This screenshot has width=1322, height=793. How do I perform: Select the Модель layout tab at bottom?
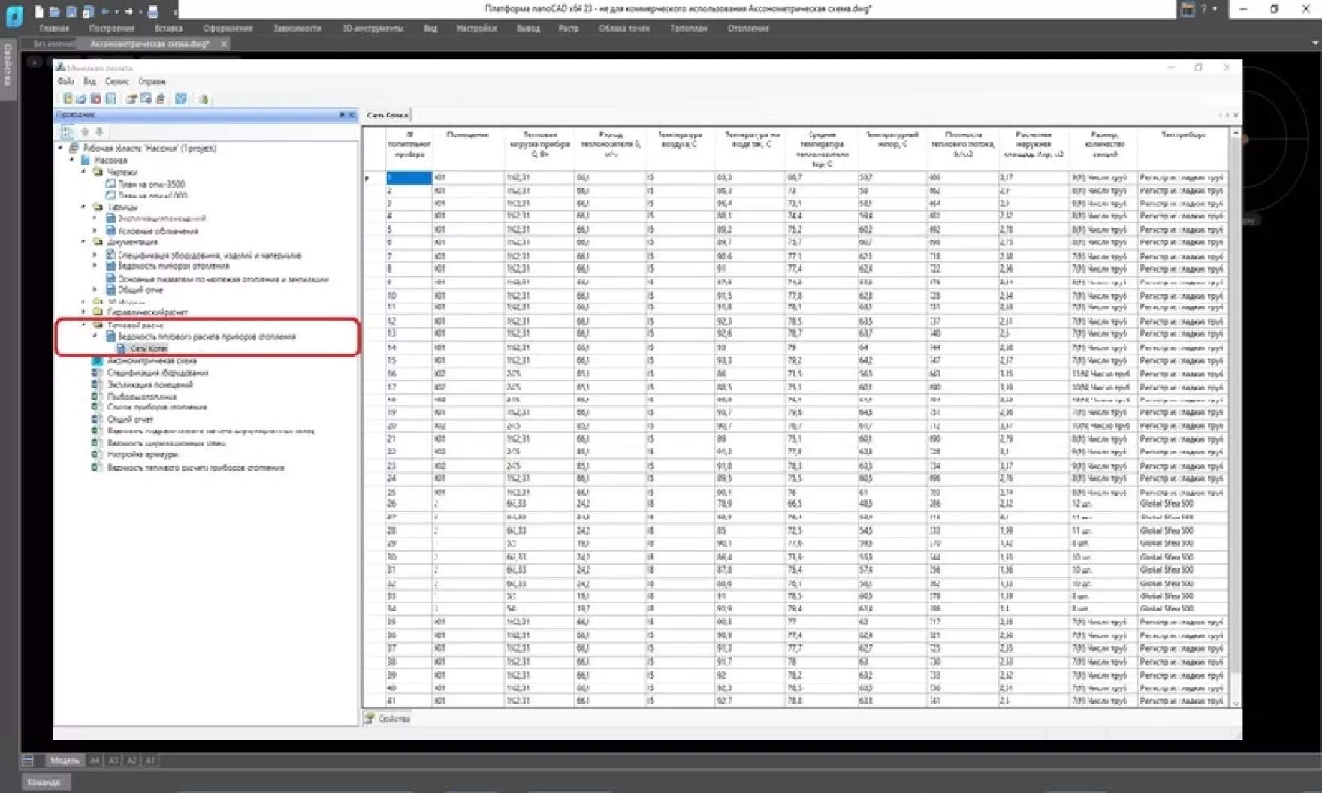click(x=64, y=761)
